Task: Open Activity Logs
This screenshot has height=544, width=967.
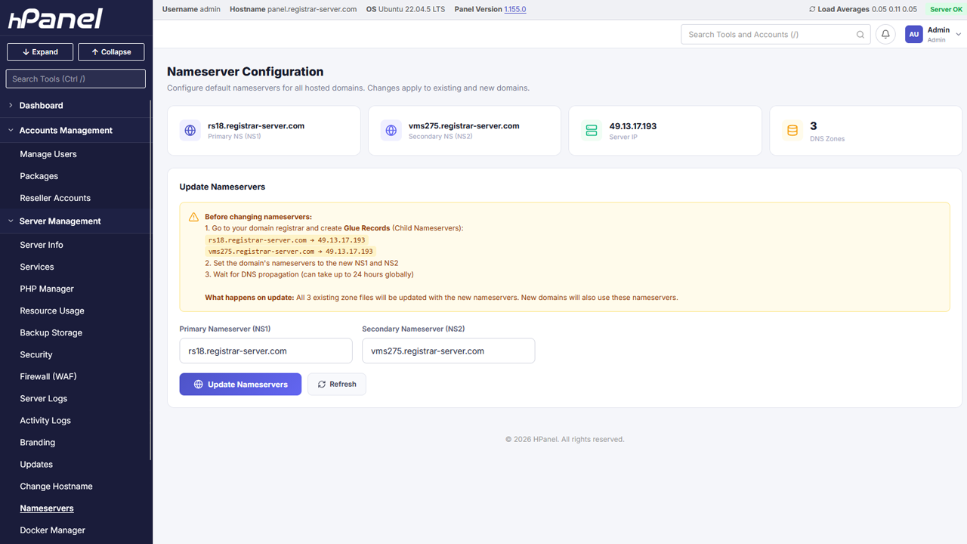Action: click(45, 420)
